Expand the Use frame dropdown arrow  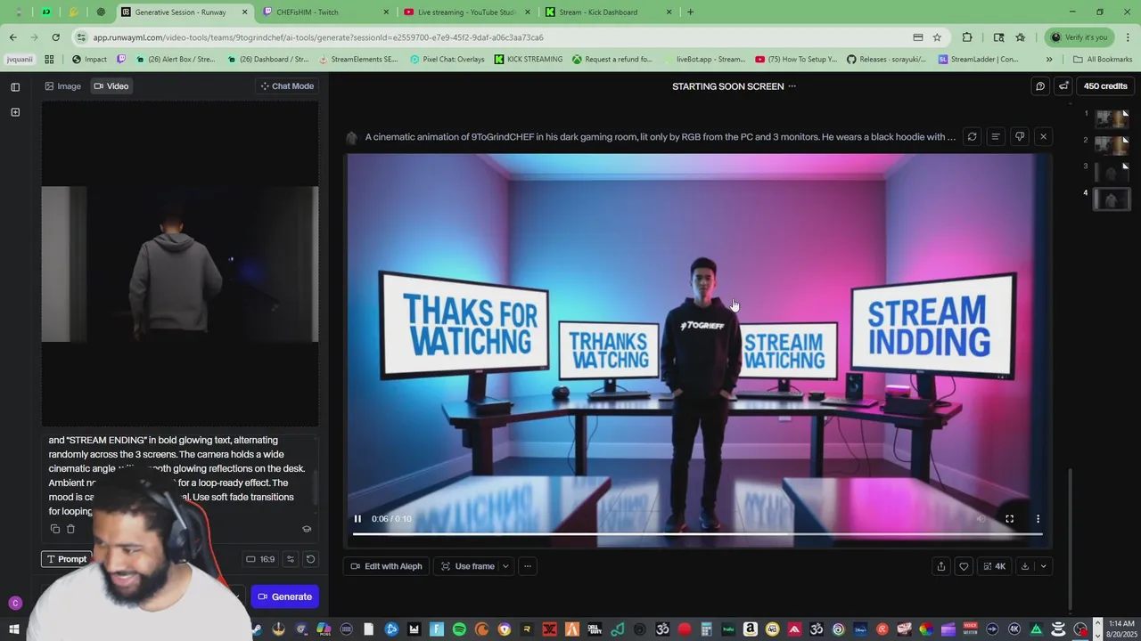pos(505,566)
